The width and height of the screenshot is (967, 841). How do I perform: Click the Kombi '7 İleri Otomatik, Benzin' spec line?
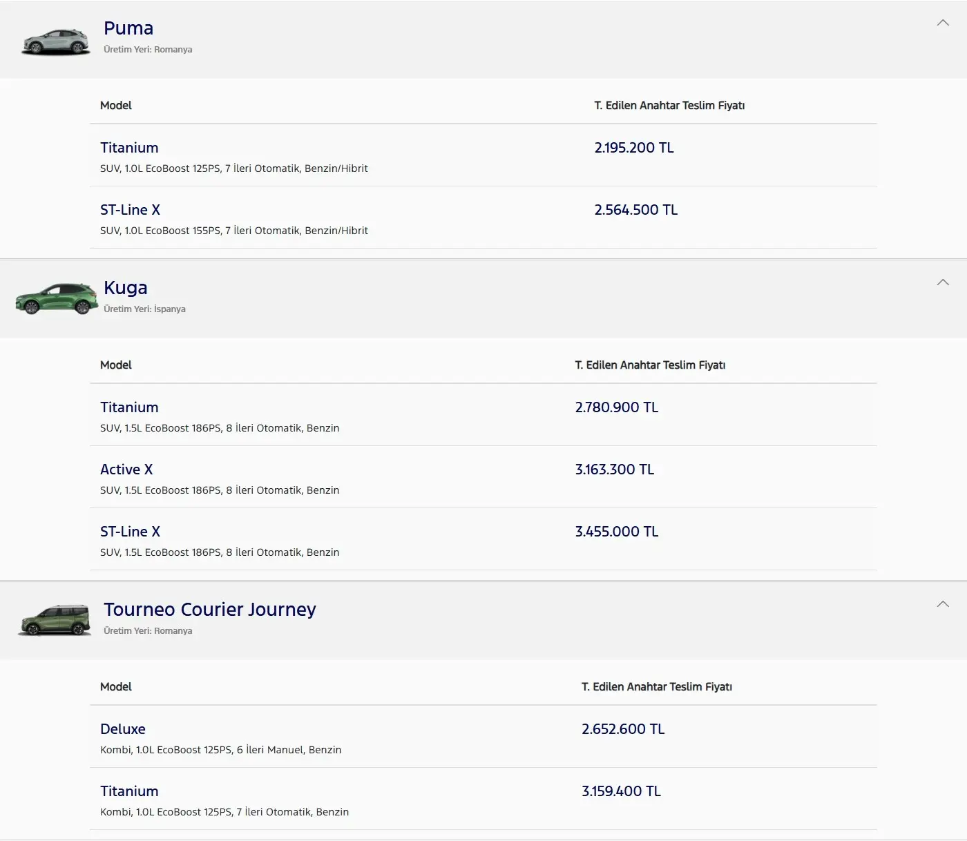tap(224, 812)
